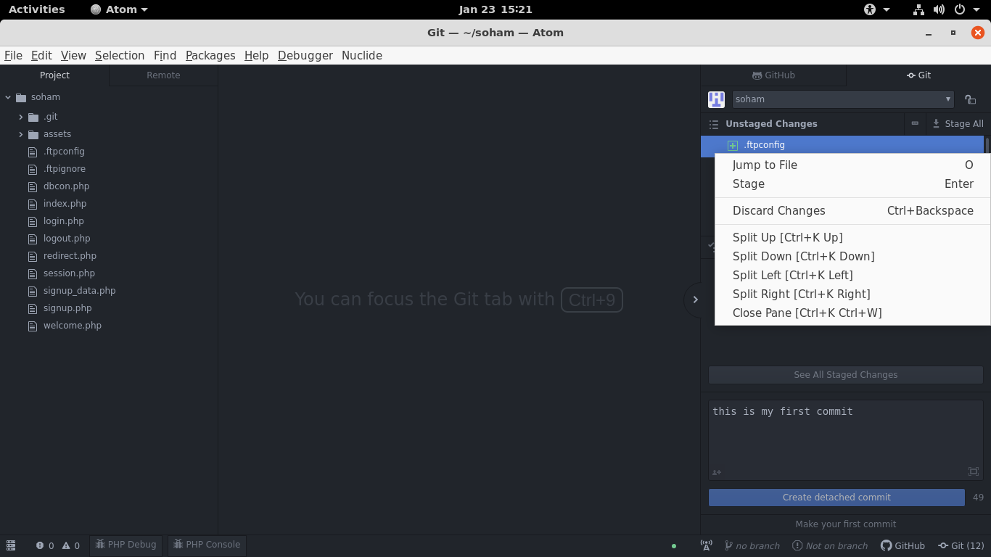Choose Stage from context menu

(x=852, y=184)
